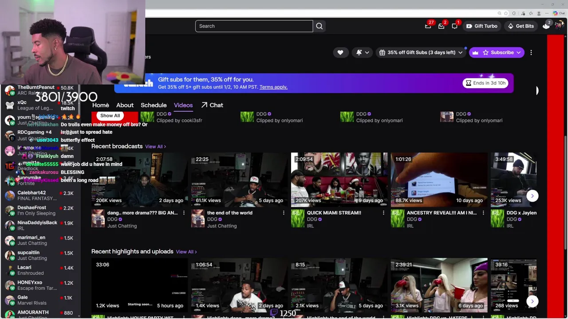Click category art beside dang.. more drama
Viewport: 568px width, 319px height.
pos(98,219)
